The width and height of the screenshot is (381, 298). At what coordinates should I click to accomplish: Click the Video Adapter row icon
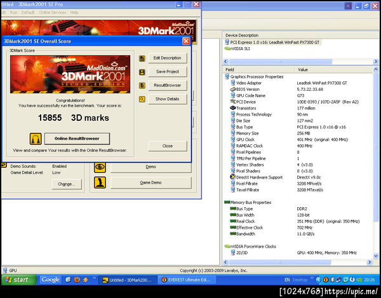233,83
